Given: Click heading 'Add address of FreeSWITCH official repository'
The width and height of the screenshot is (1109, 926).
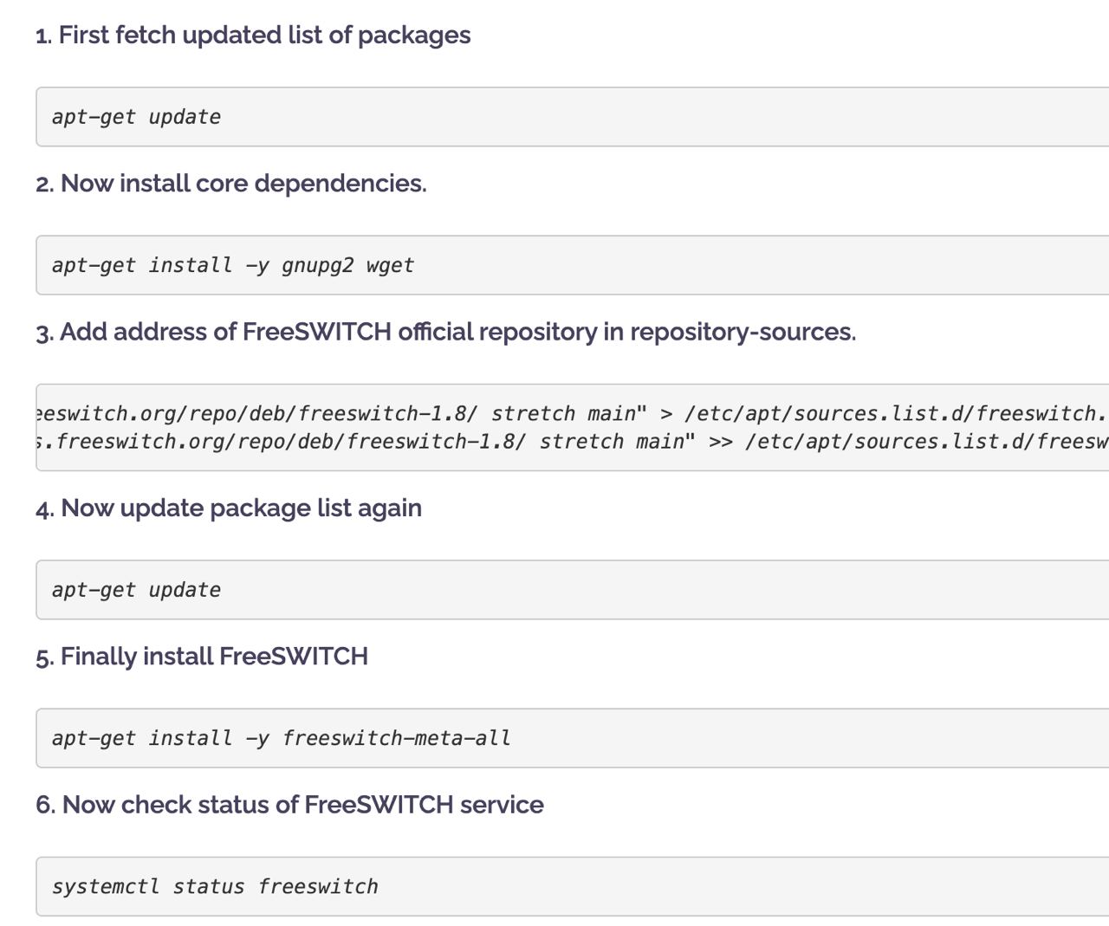Looking at the screenshot, I should [x=446, y=332].
